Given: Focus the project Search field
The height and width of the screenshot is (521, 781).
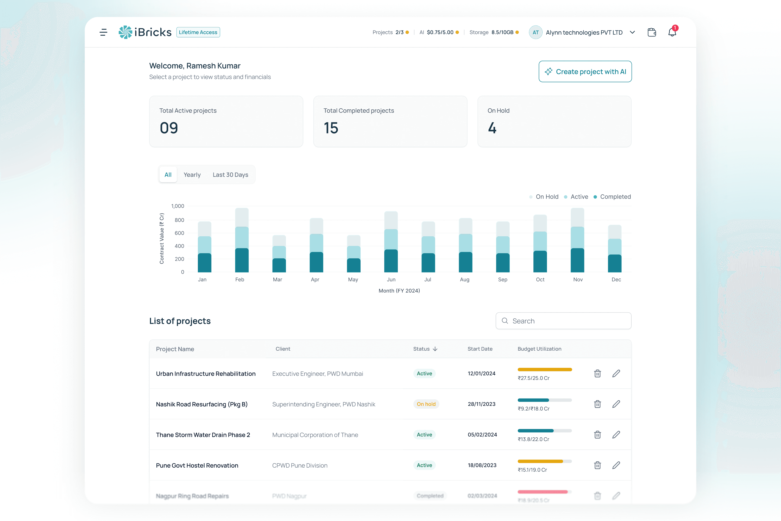Looking at the screenshot, I should click(563, 321).
